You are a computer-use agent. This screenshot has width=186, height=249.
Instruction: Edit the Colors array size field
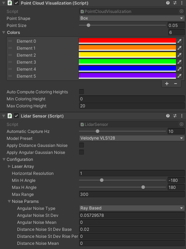[176, 33]
